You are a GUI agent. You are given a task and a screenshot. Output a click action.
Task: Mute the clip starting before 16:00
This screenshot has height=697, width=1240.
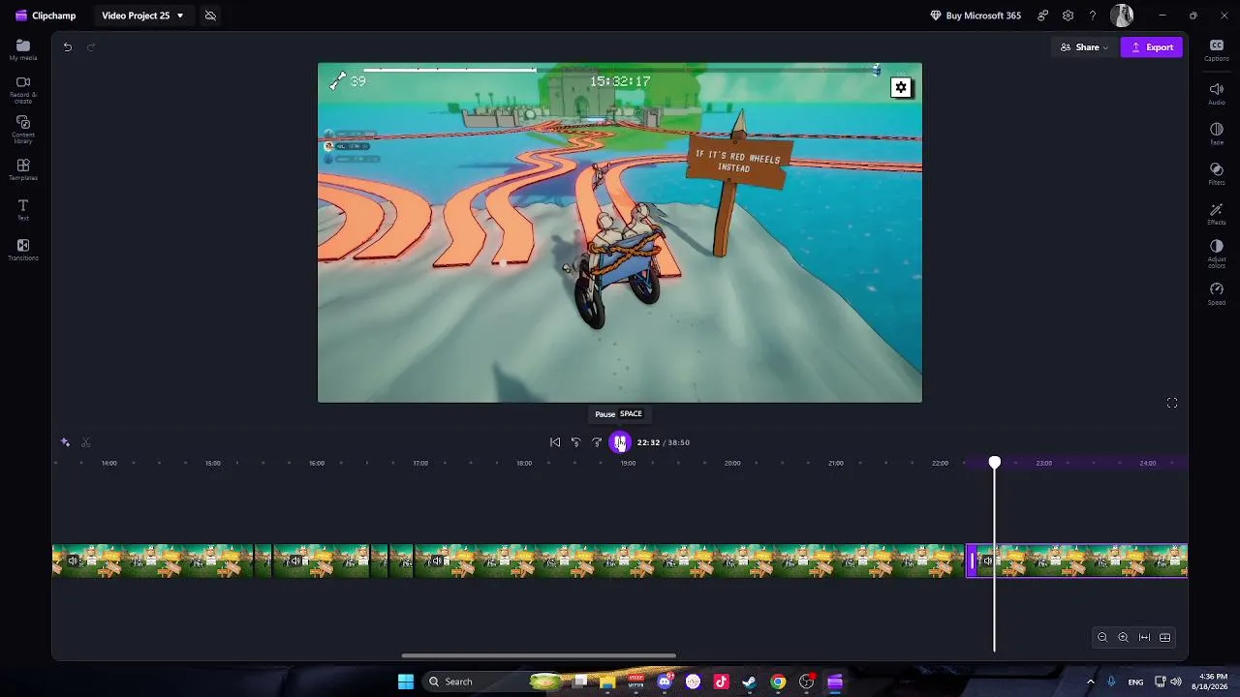(x=295, y=561)
